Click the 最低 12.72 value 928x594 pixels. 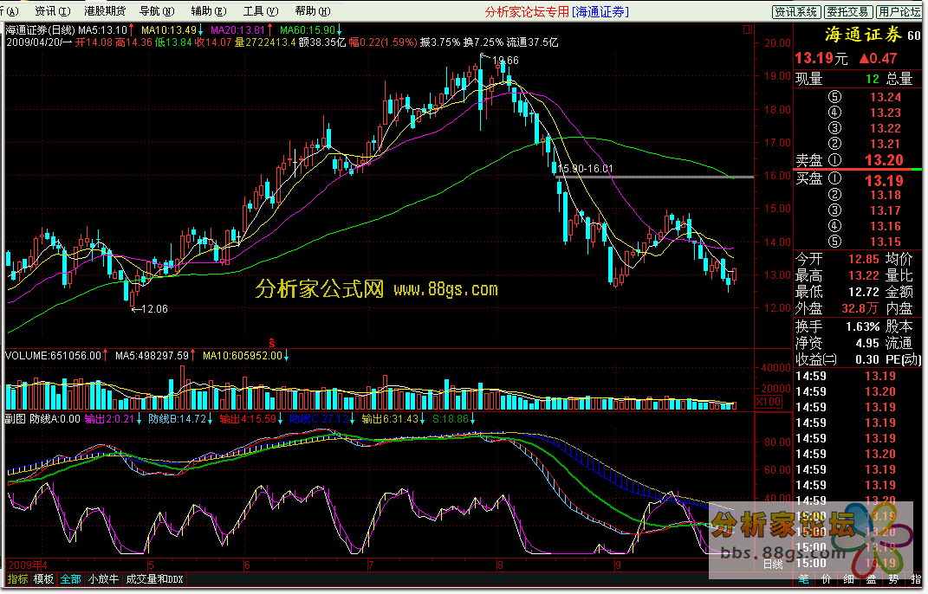(864, 292)
